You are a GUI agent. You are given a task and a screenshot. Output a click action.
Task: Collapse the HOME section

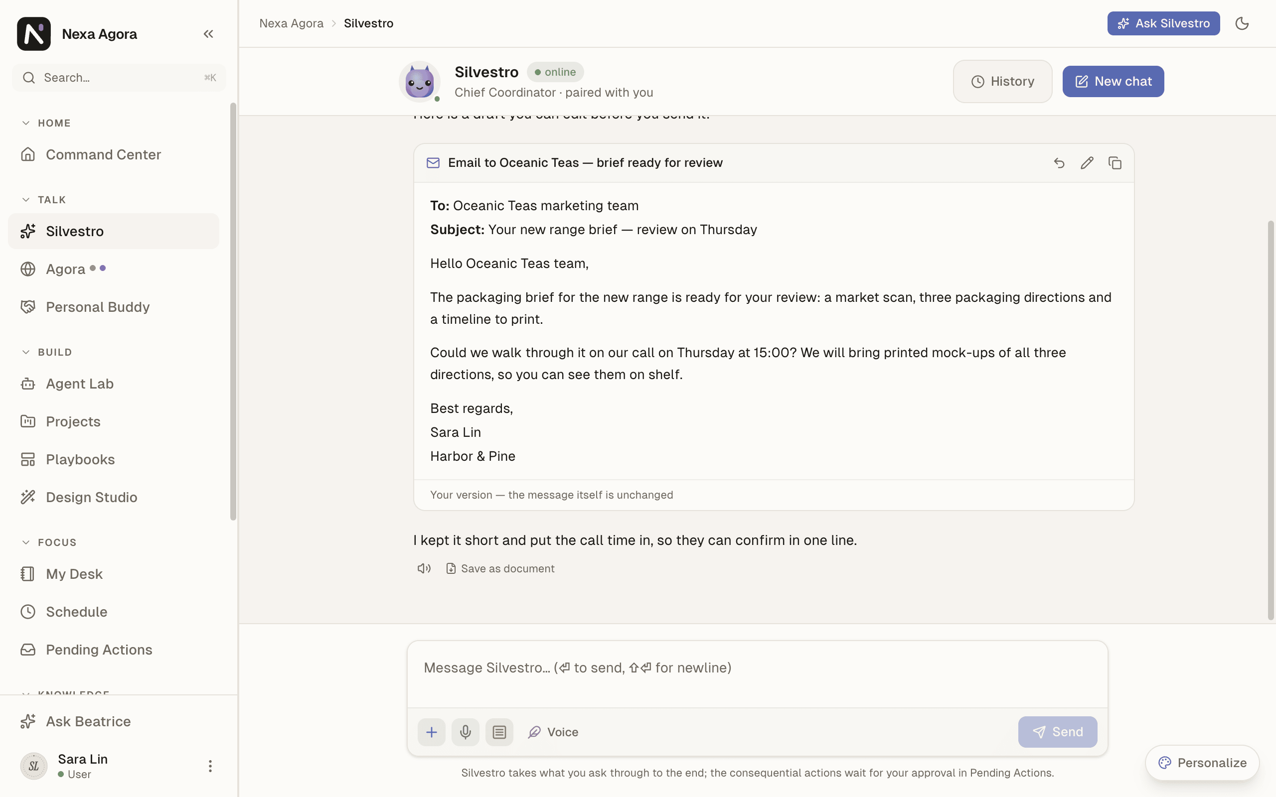[x=46, y=123]
